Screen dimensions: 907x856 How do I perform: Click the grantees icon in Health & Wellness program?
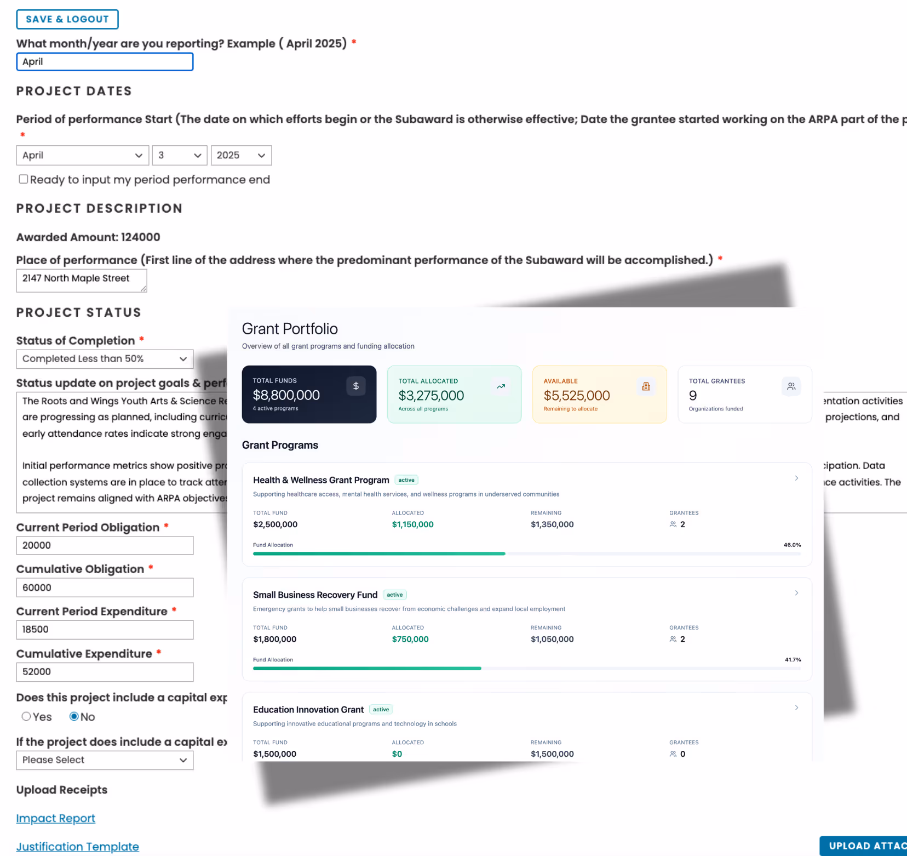pyautogui.click(x=673, y=524)
